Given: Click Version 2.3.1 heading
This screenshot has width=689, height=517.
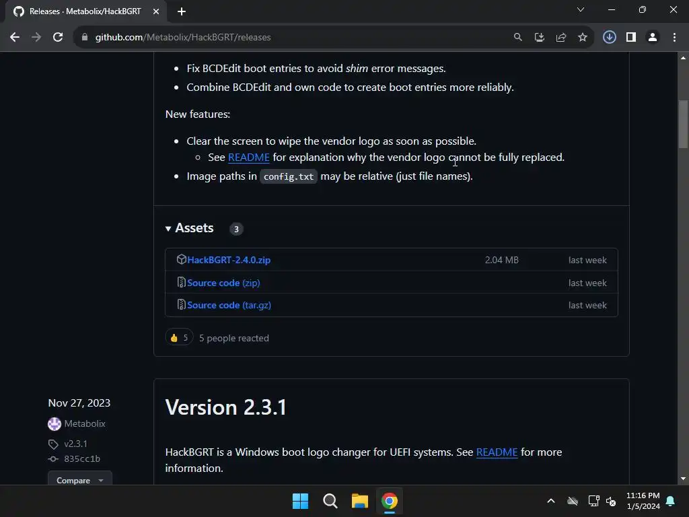Looking at the screenshot, I should [x=226, y=407].
